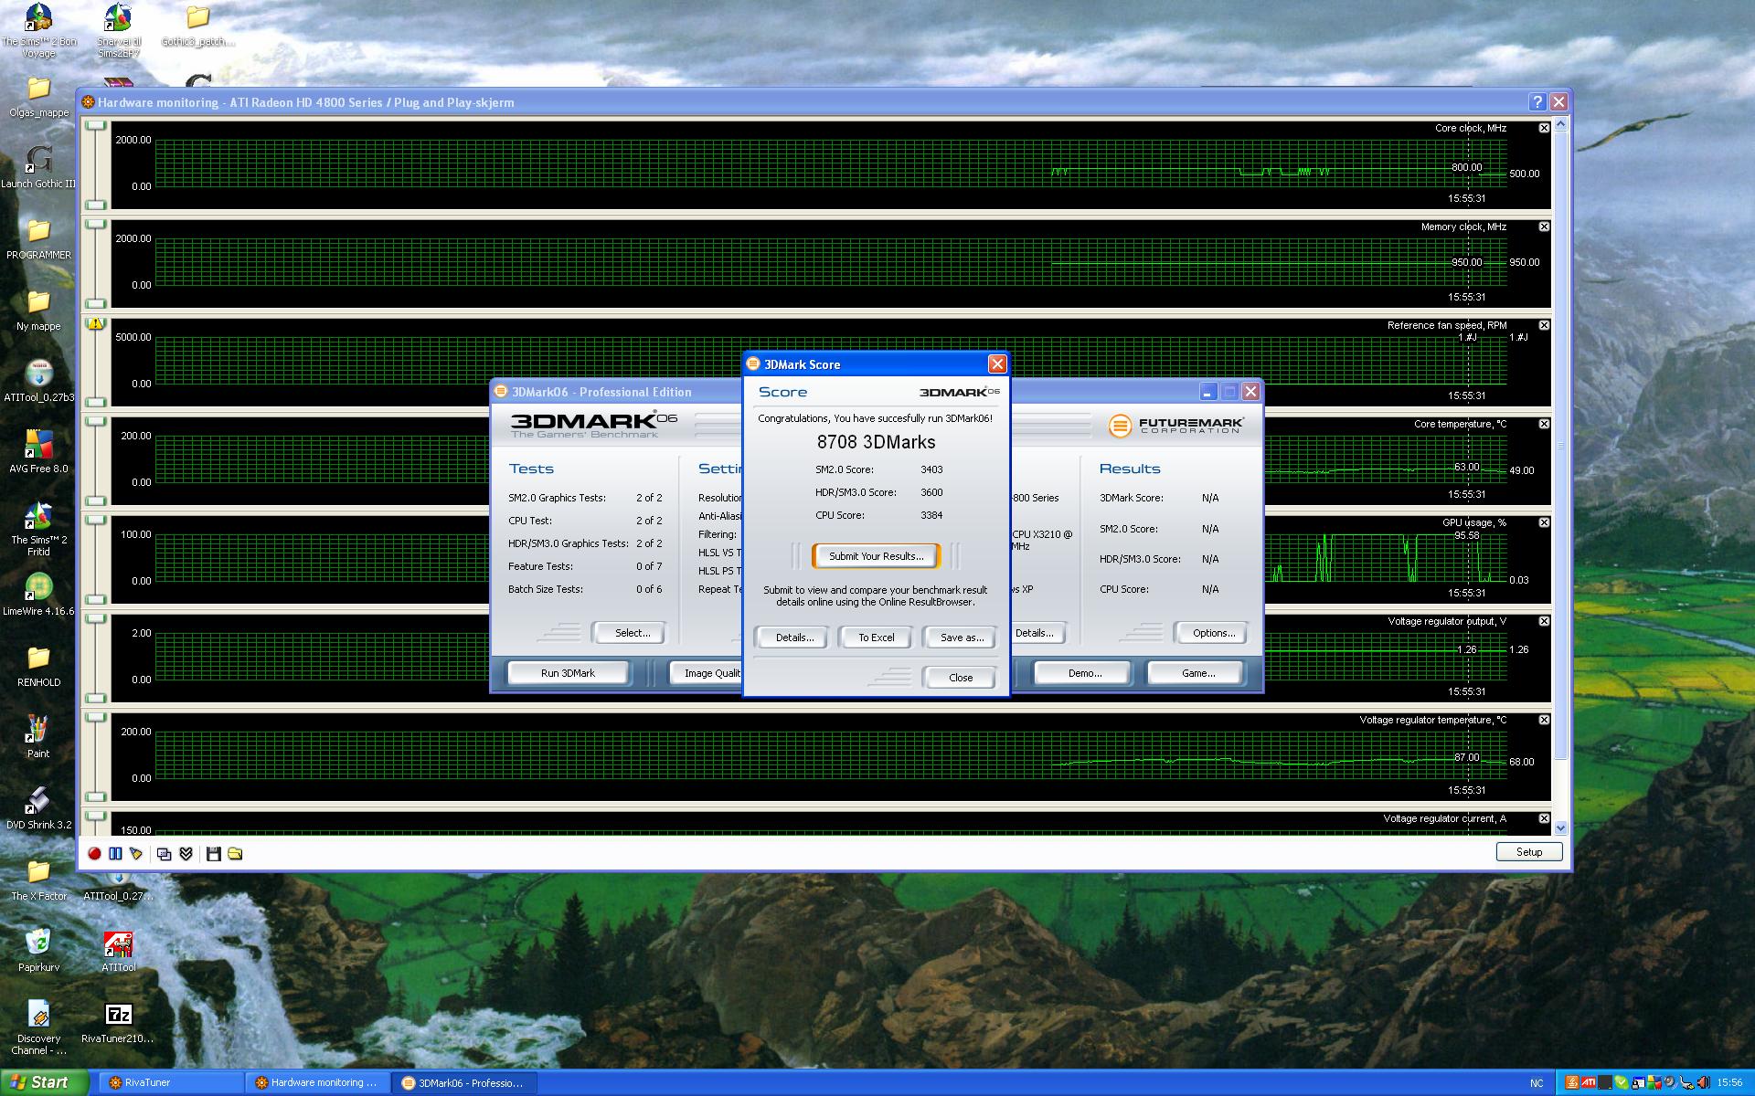Click the overlapping windows icon in monitoring toolbar
Viewport: 1755px width, 1096px height.
pyautogui.click(x=165, y=853)
